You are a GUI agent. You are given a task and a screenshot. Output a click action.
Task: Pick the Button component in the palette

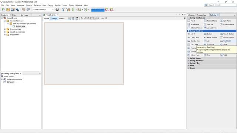pos(208,34)
